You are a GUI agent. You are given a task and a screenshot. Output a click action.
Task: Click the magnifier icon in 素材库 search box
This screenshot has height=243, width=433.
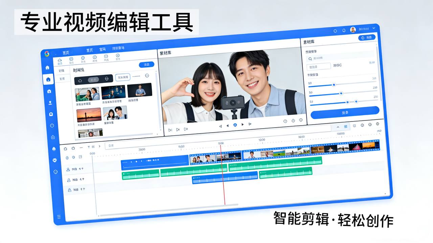pos(310,59)
